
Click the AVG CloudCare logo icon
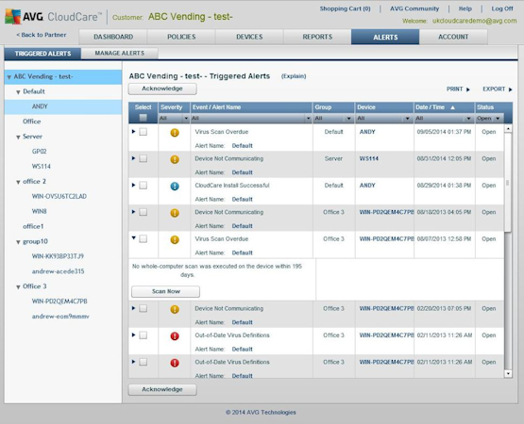tap(12, 16)
